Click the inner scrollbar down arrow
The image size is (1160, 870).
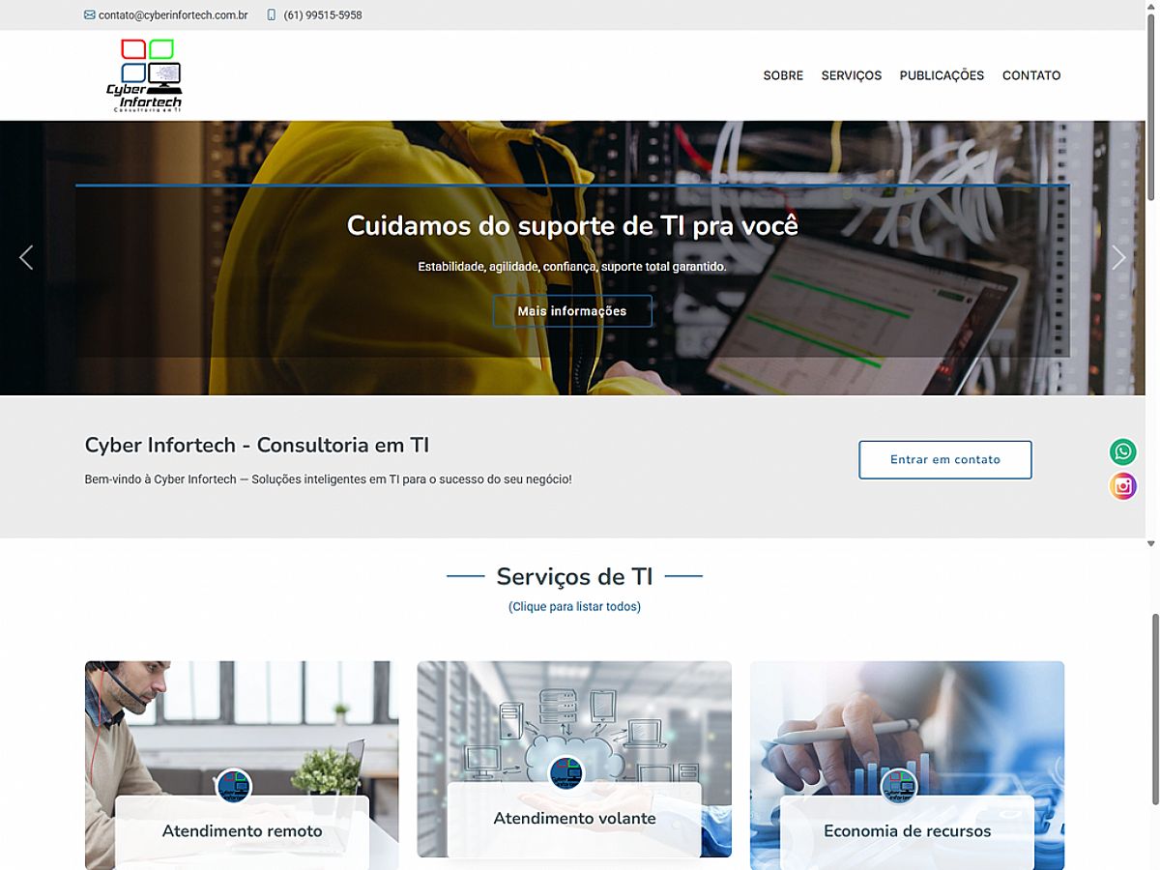click(1150, 543)
